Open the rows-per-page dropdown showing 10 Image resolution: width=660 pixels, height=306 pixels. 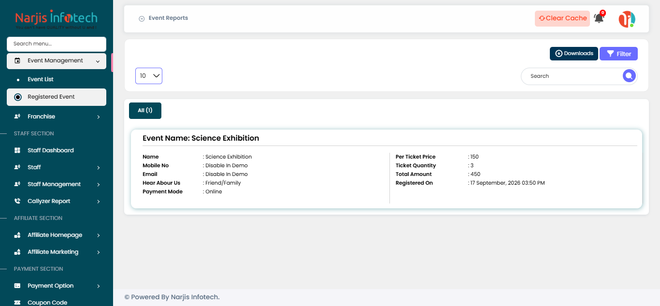point(149,76)
